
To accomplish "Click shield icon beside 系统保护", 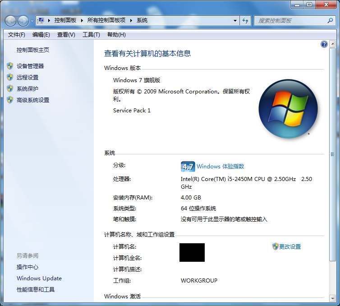I will [10, 88].
